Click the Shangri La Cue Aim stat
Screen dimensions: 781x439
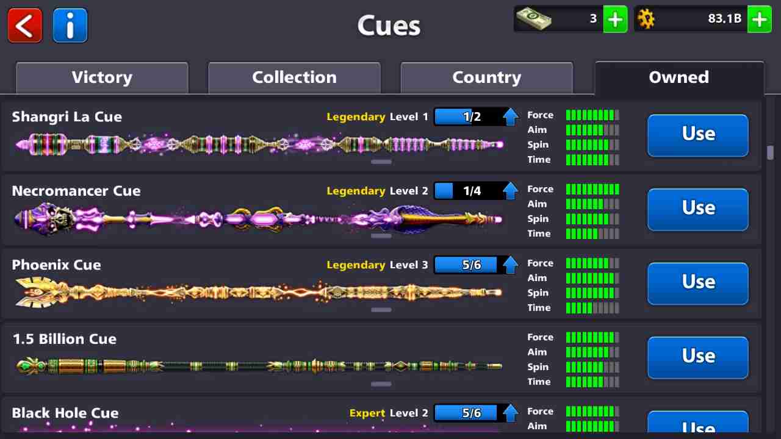tap(573, 130)
